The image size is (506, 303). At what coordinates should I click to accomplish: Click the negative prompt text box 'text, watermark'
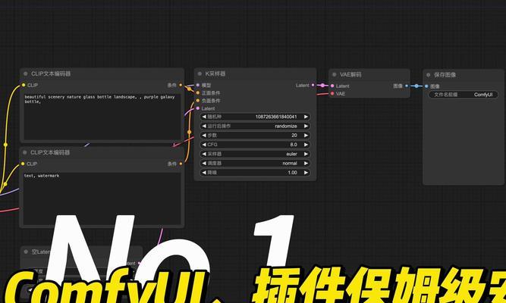click(x=102, y=198)
